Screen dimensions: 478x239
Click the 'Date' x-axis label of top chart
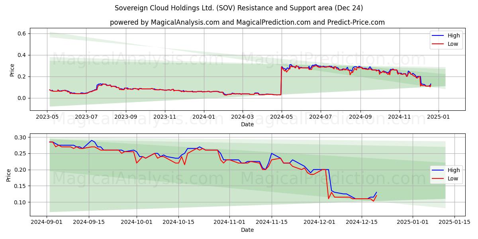(x=247, y=124)
